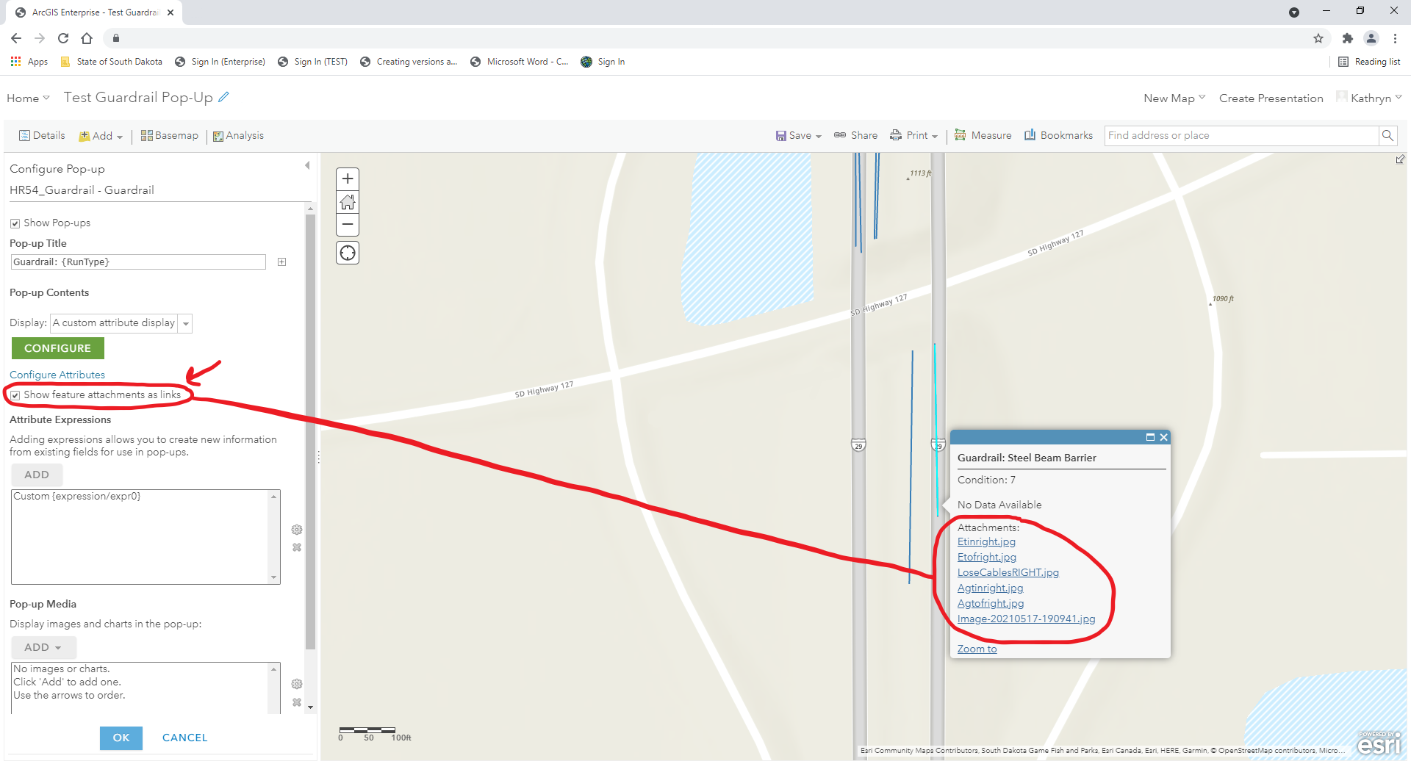Remove pop-up media item
The width and height of the screenshot is (1411, 764).
[297, 702]
